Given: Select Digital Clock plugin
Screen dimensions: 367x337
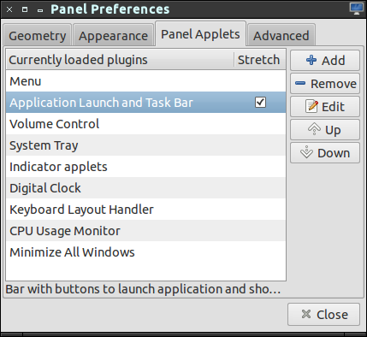Looking at the screenshot, I should [x=145, y=188].
